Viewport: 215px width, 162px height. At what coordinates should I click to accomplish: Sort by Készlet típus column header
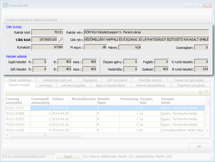point(108,101)
